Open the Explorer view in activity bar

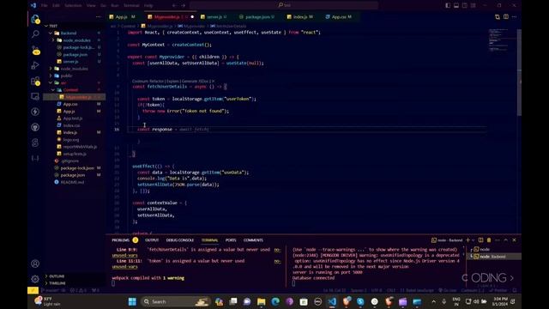click(x=35, y=19)
